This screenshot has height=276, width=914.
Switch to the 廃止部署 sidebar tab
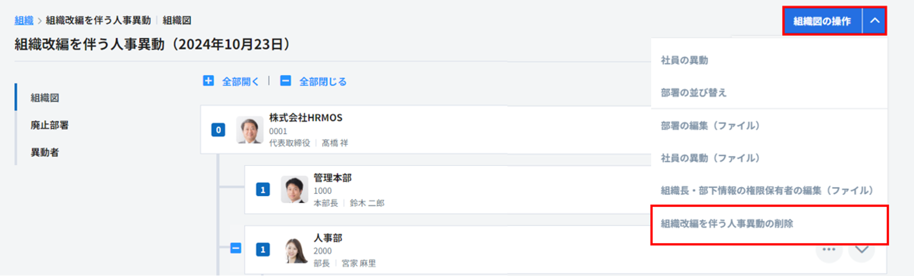coord(49,125)
